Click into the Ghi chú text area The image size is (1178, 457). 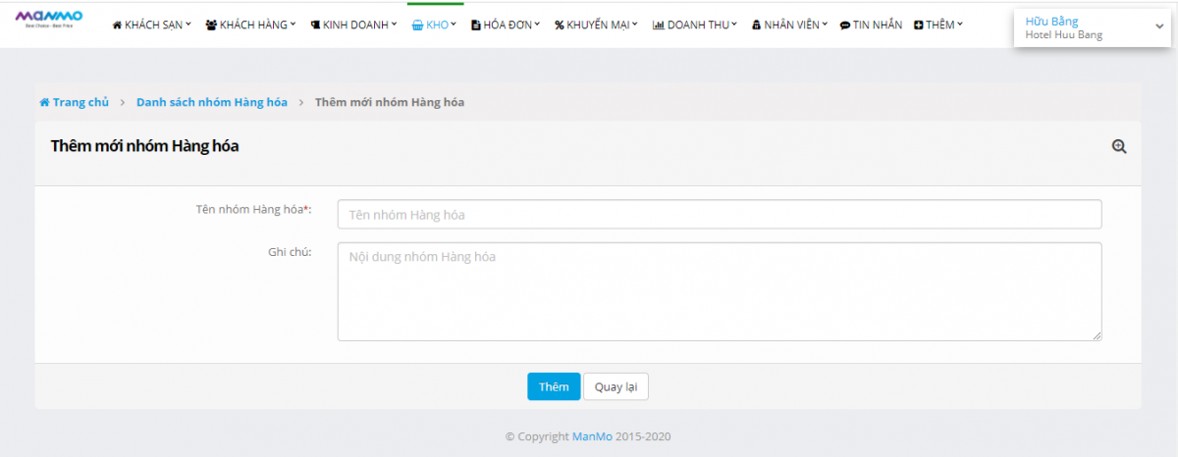click(719, 291)
